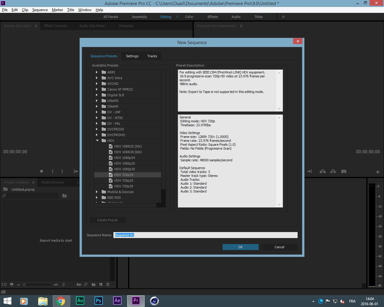The width and height of the screenshot is (384, 307).
Task: Open Adobe Audition from taskbar
Action: (x=80, y=301)
